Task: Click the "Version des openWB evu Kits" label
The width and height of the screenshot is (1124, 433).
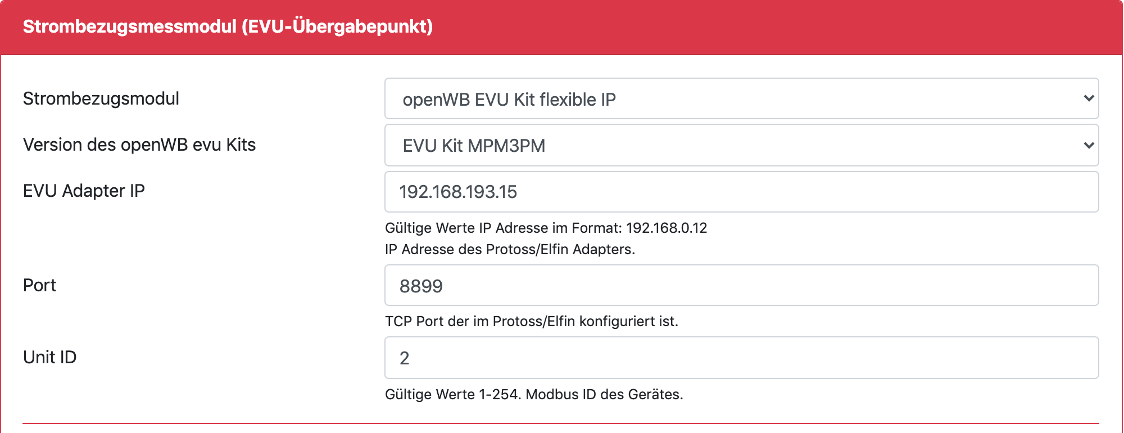Action: pyautogui.click(x=139, y=145)
